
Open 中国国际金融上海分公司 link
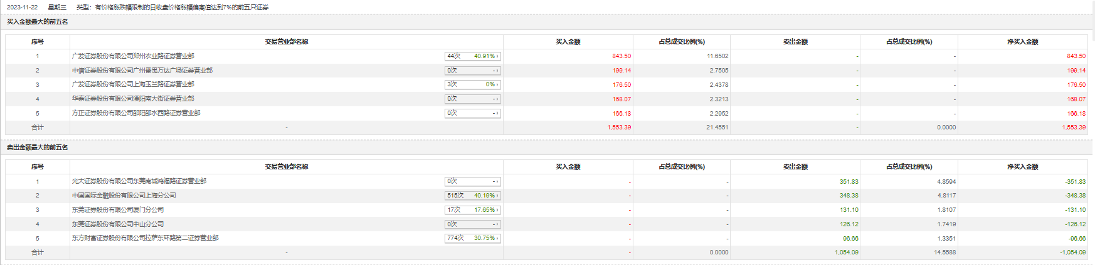(124, 196)
